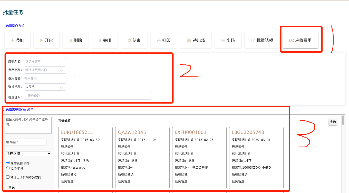349x193 pixels.
Task: Expand the 费用名称 dropdown
Action: tap(45, 70)
